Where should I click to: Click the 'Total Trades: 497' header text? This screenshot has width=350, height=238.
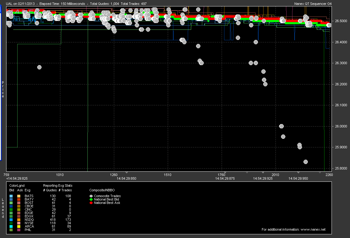[x=134, y=4]
